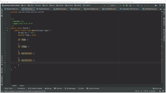The image size is (166, 93).
Task: Open the Structure tool window stripe
Action: pyautogui.click(x=2, y=60)
